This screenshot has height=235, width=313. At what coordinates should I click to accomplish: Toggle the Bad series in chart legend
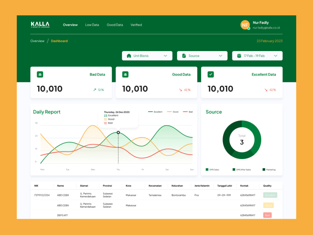tap(187, 112)
